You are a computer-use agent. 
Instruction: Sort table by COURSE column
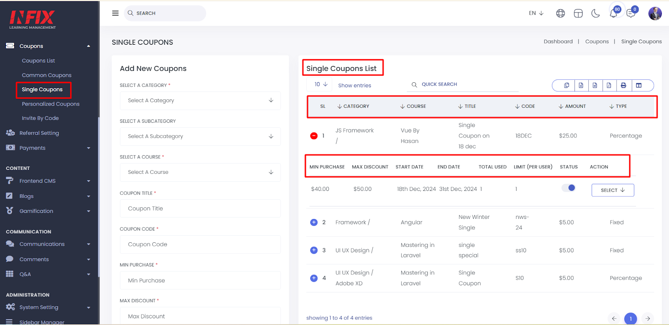pos(413,106)
